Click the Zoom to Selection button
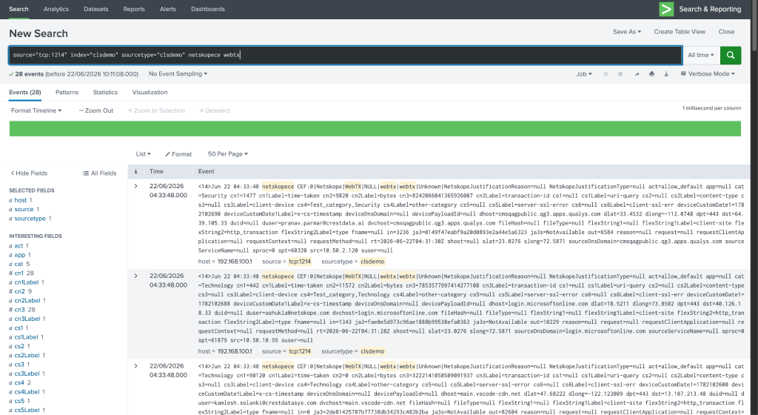The image size is (758, 415). 156,110
